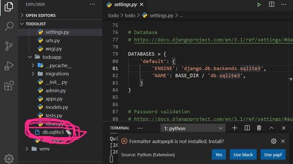The image size is (293, 164).
Task: Select the TERMINAL panel tab
Action: click(x=119, y=128)
